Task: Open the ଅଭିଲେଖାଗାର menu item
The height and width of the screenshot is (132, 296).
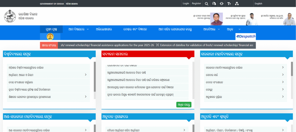Action: 104,29
